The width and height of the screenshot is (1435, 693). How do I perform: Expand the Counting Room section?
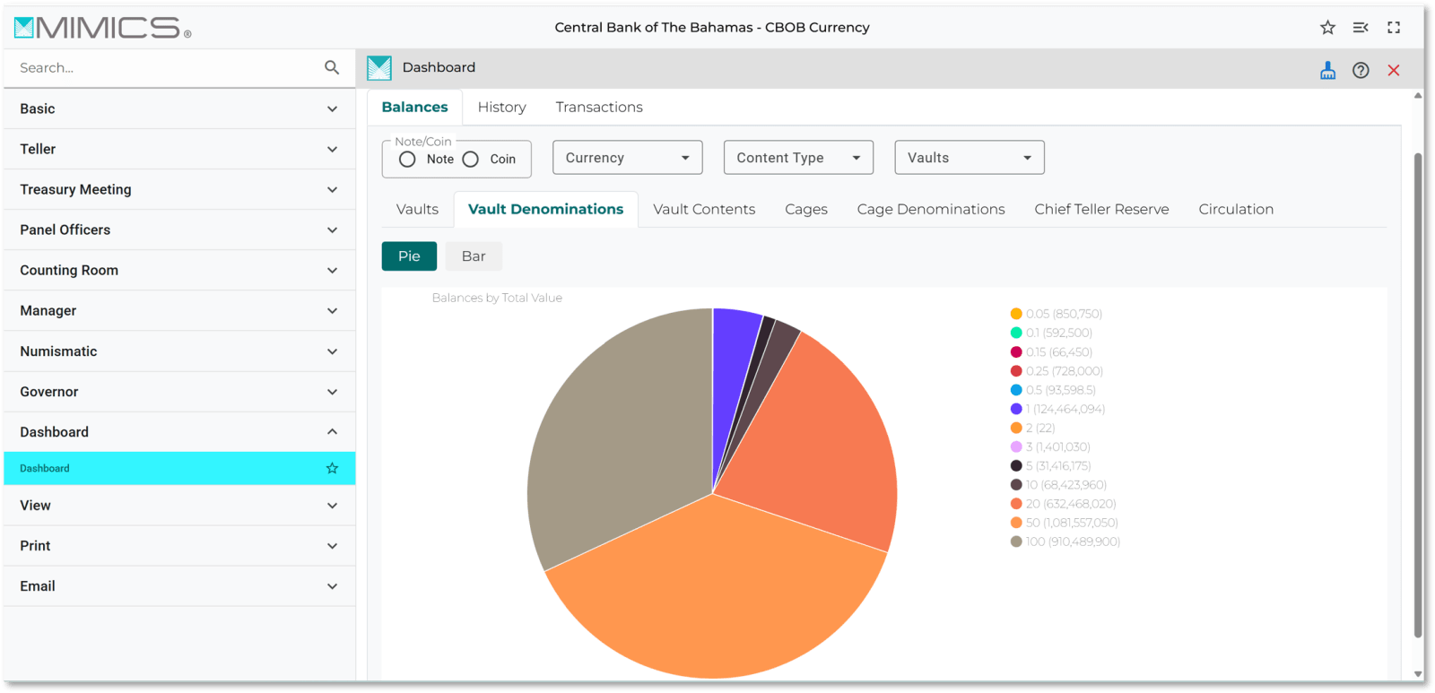pos(179,270)
